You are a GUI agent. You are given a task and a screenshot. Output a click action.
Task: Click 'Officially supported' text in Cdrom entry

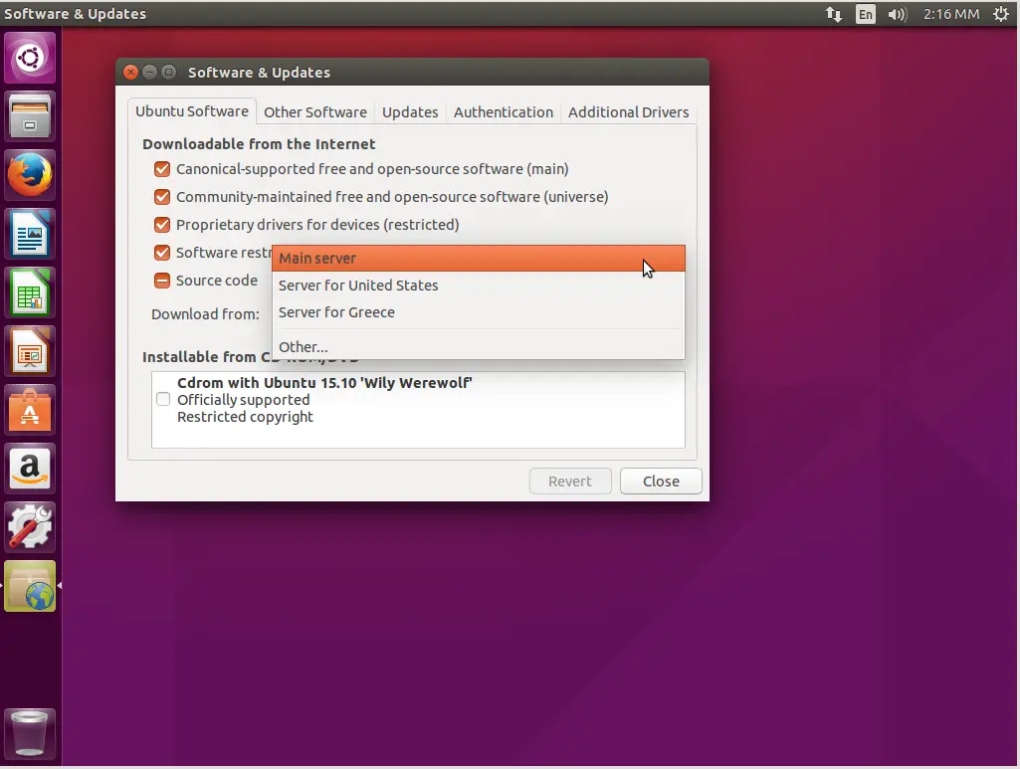coord(243,400)
